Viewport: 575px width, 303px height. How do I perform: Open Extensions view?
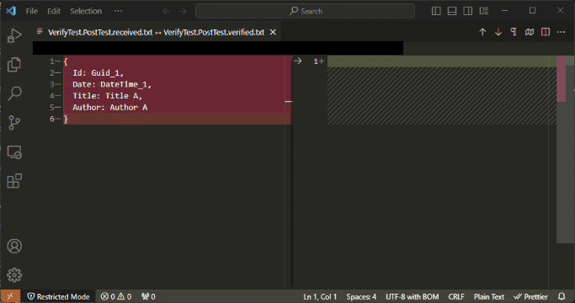pos(14,181)
